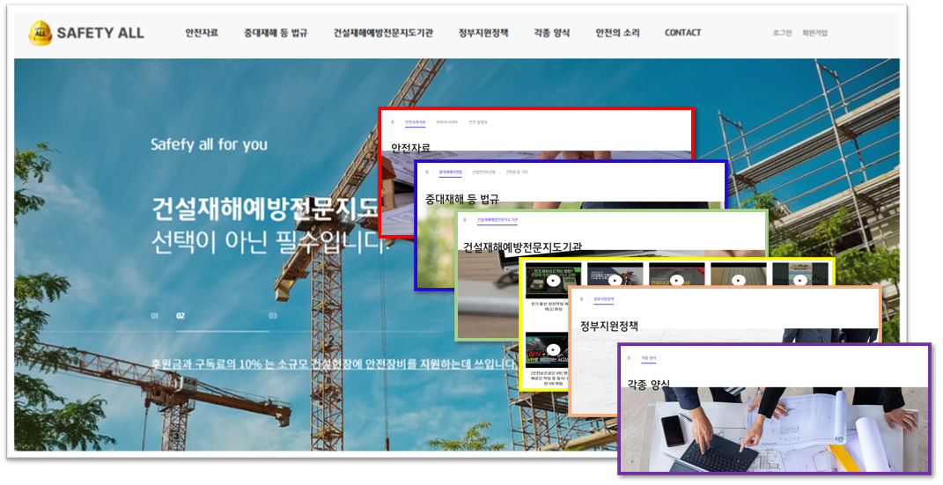Switch to slide 03 in the banner indicator
The image size is (943, 485).
pyautogui.click(x=273, y=315)
